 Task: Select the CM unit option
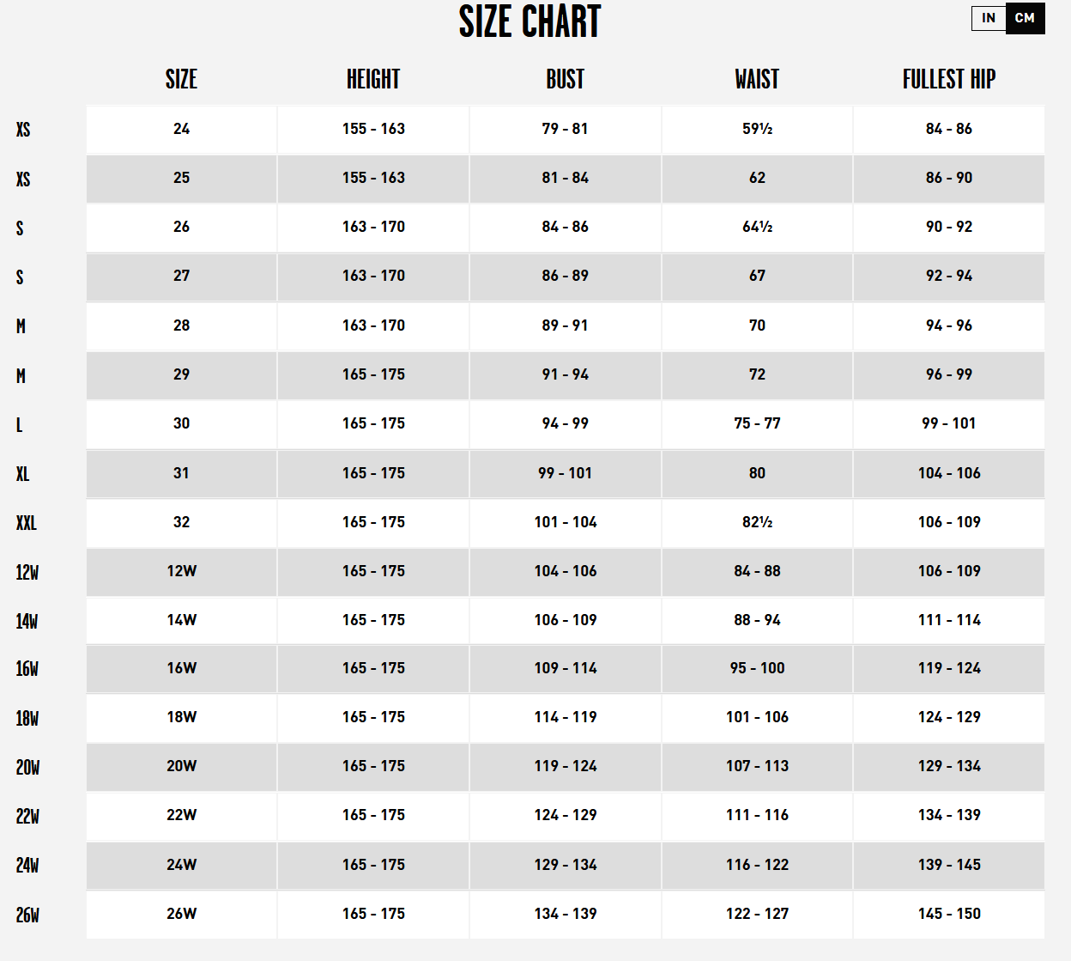coord(1025,18)
